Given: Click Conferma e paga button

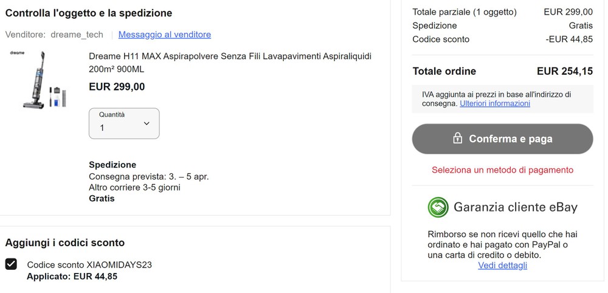Looking at the screenshot, I should pyautogui.click(x=503, y=139).
